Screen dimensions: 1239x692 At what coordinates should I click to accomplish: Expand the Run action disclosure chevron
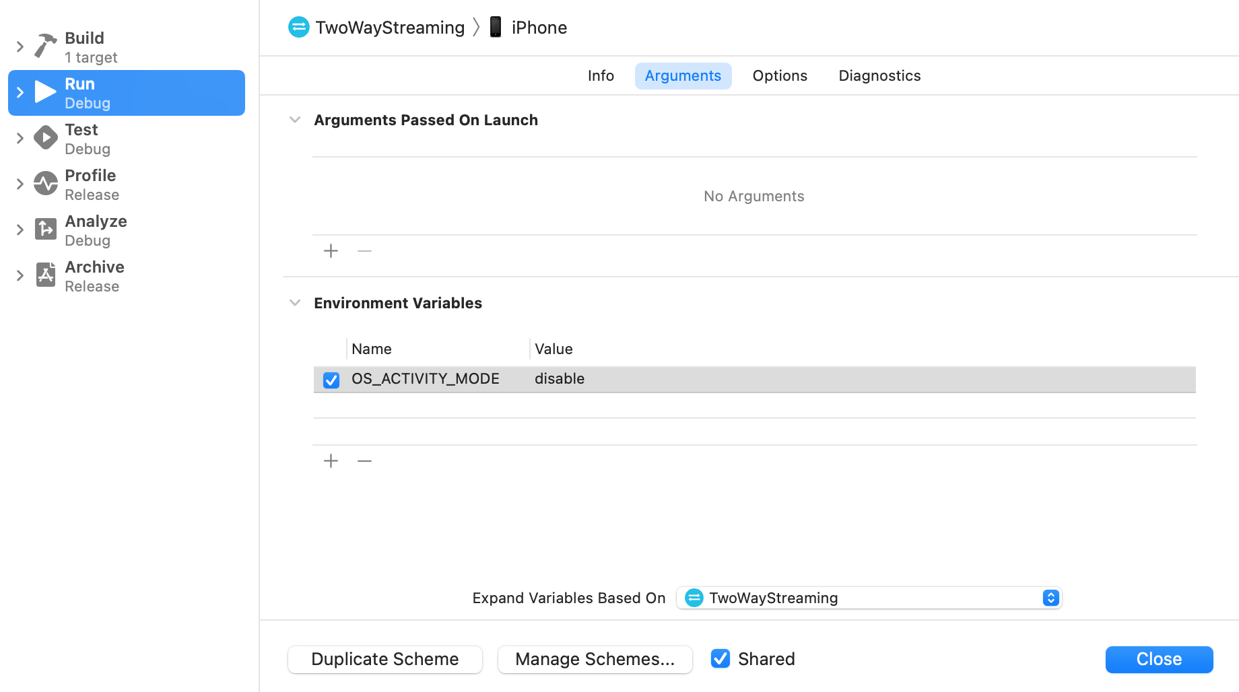tap(20, 93)
